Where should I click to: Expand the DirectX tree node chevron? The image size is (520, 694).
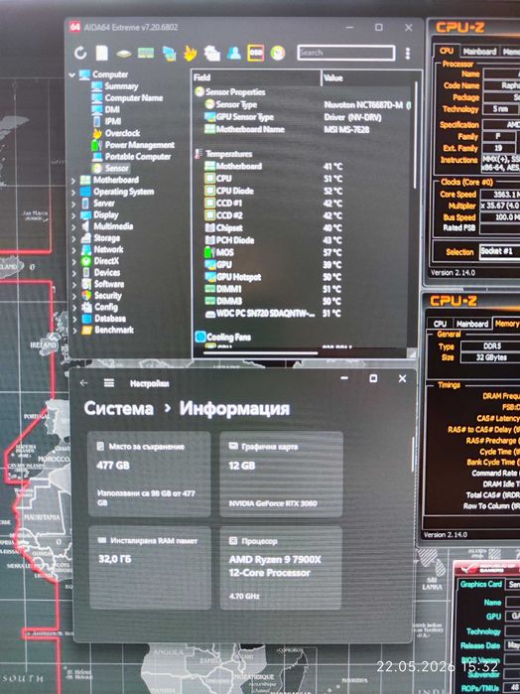click(73, 261)
